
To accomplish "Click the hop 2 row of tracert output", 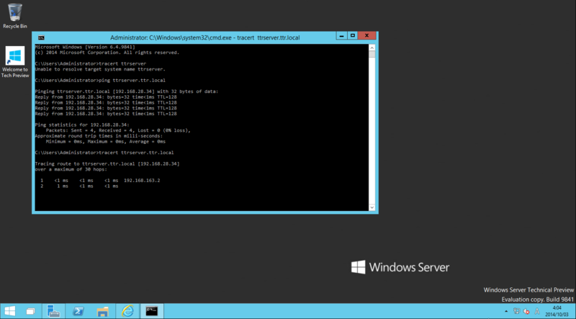I will pyautogui.click(x=79, y=187).
